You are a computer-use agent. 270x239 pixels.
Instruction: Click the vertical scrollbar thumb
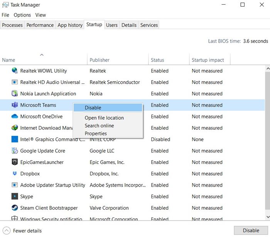268,141
